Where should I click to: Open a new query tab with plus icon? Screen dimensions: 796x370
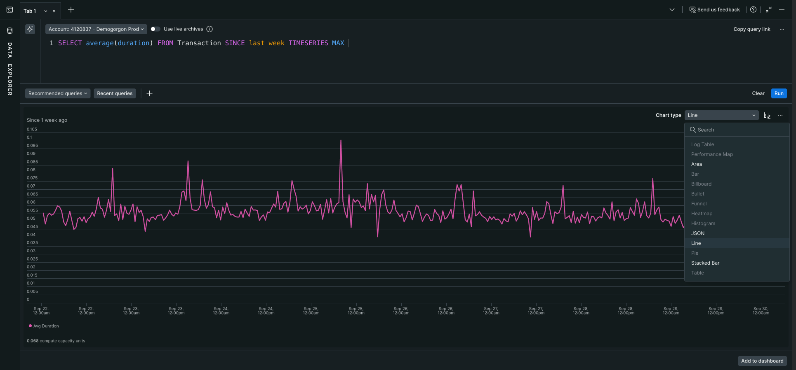click(x=71, y=10)
